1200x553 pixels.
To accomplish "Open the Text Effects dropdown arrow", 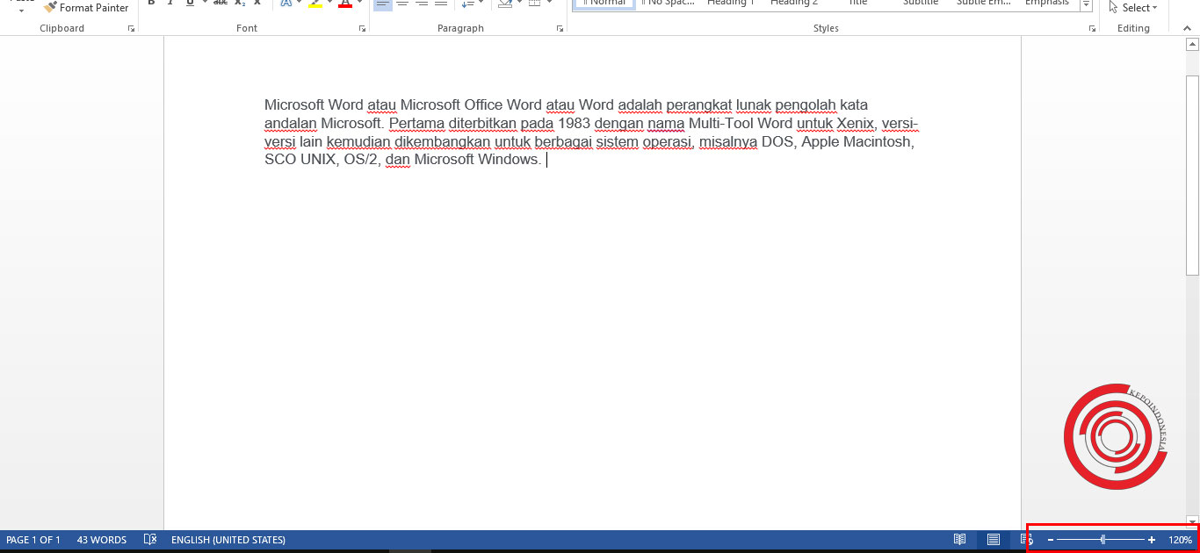I will (x=300, y=4).
